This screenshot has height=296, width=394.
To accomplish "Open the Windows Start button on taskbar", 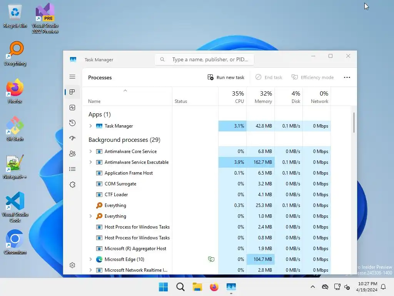I will pyautogui.click(x=163, y=287).
